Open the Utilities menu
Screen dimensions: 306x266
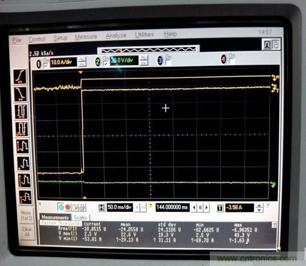tap(144, 35)
